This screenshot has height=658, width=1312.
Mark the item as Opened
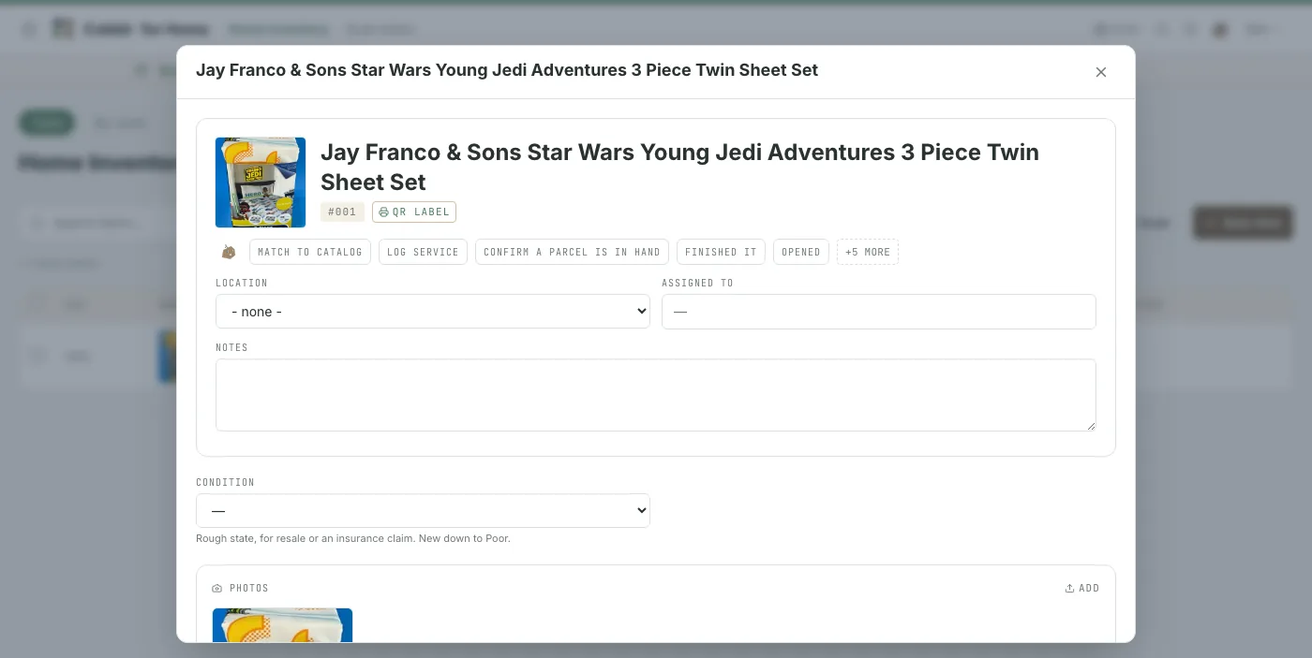tap(801, 252)
